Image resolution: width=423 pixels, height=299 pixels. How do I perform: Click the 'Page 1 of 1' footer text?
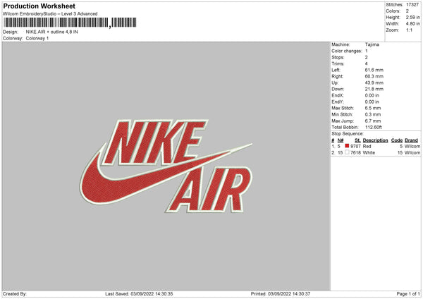click(408, 294)
